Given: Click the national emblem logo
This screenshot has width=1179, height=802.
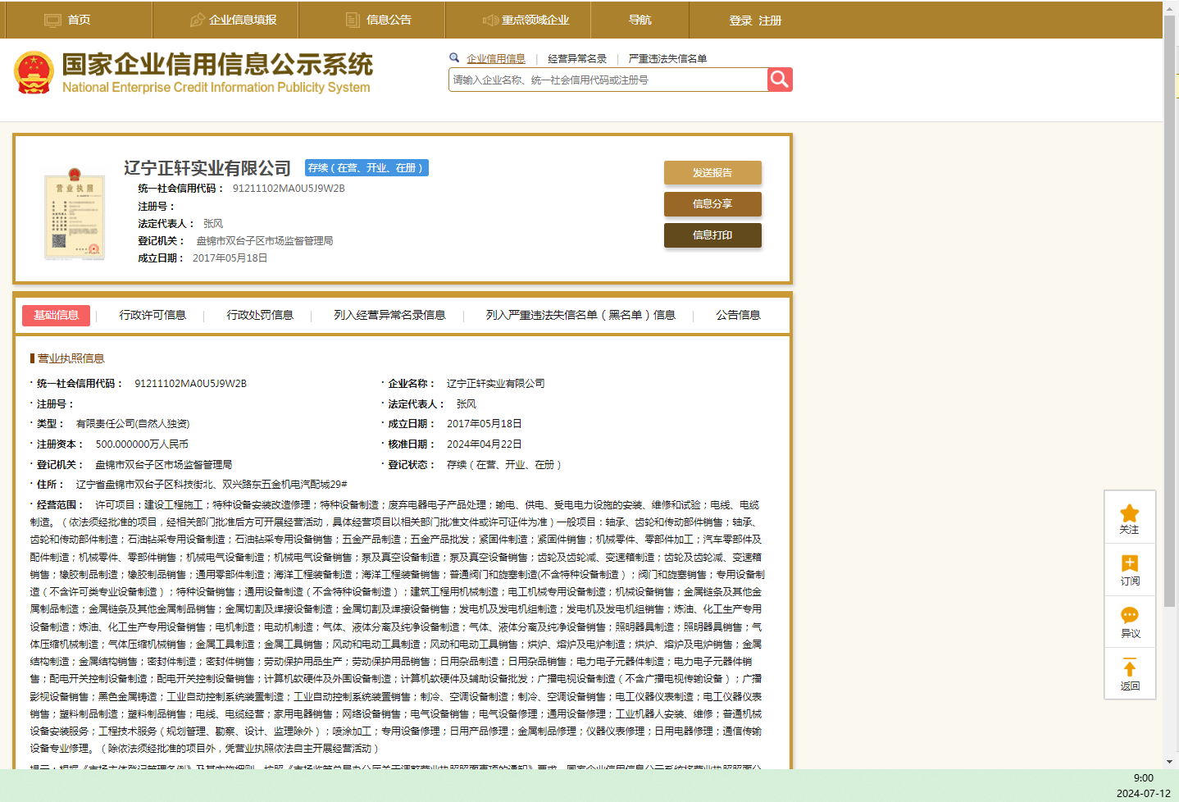Looking at the screenshot, I should pyautogui.click(x=34, y=73).
